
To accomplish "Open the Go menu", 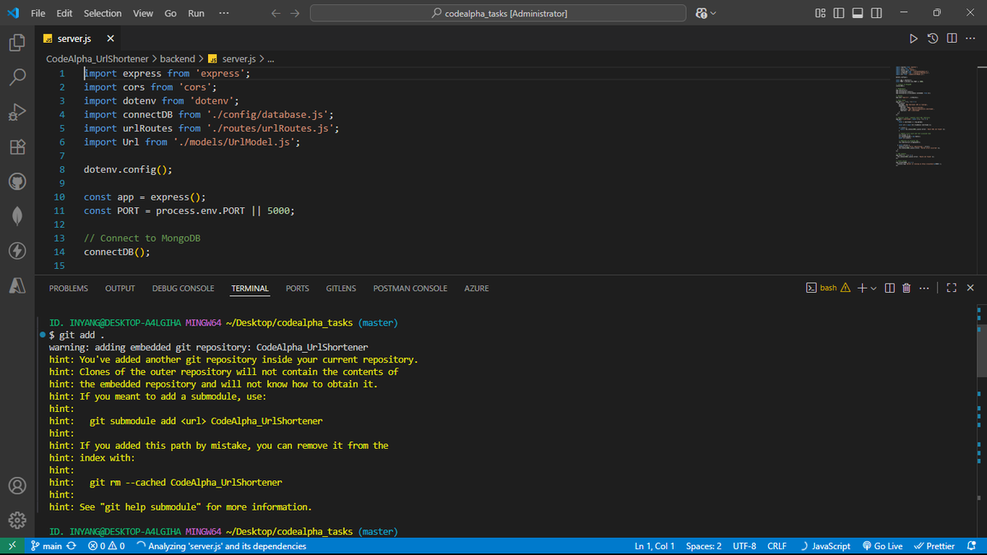I will pyautogui.click(x=170, y=13).
